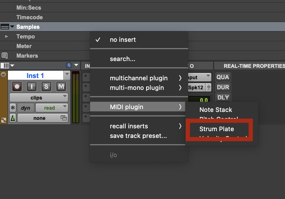Toggle DLY delay in Real-Time Properties
Image resolution: width=285 pixels, height=199 pixels.
coord(223,97)
